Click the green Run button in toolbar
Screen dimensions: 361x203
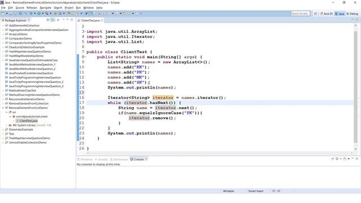(x=39, y=14)
